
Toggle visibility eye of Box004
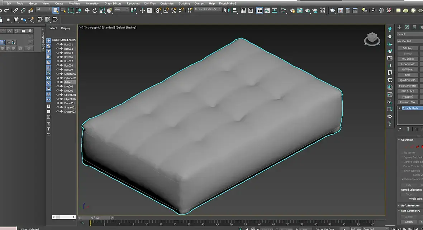click(x=58, y=53)
